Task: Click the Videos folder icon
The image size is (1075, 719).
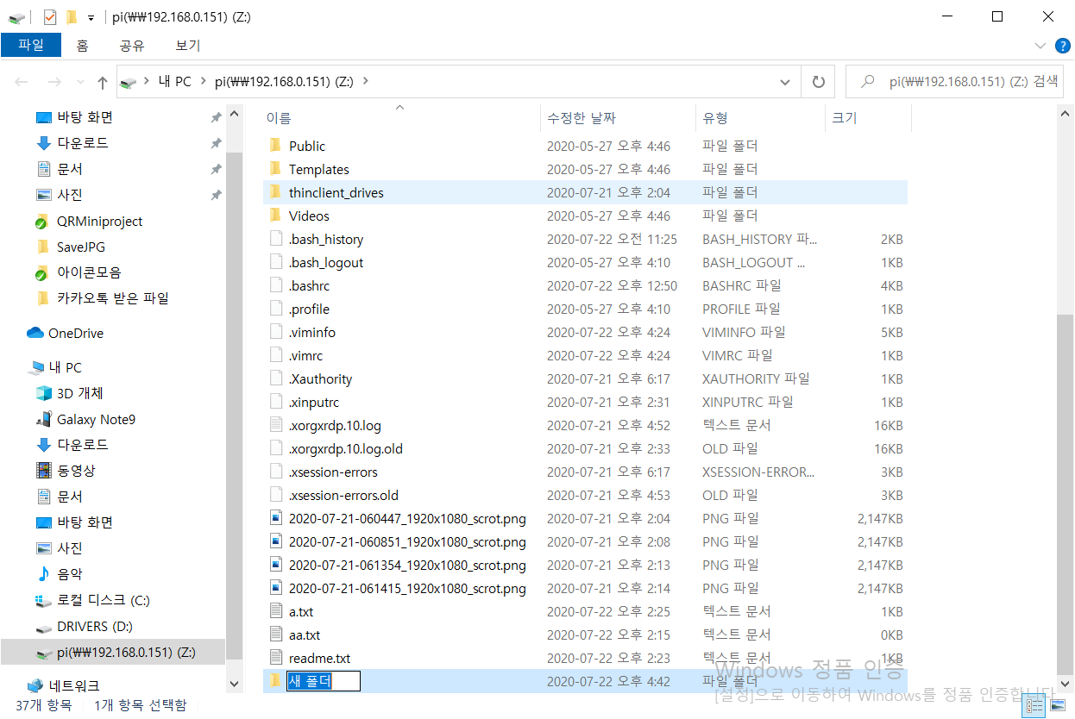Action: pyautogui.click(x=275, y=216)
